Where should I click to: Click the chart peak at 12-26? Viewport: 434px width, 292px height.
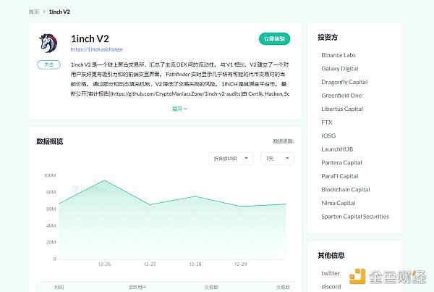[105, 180]
